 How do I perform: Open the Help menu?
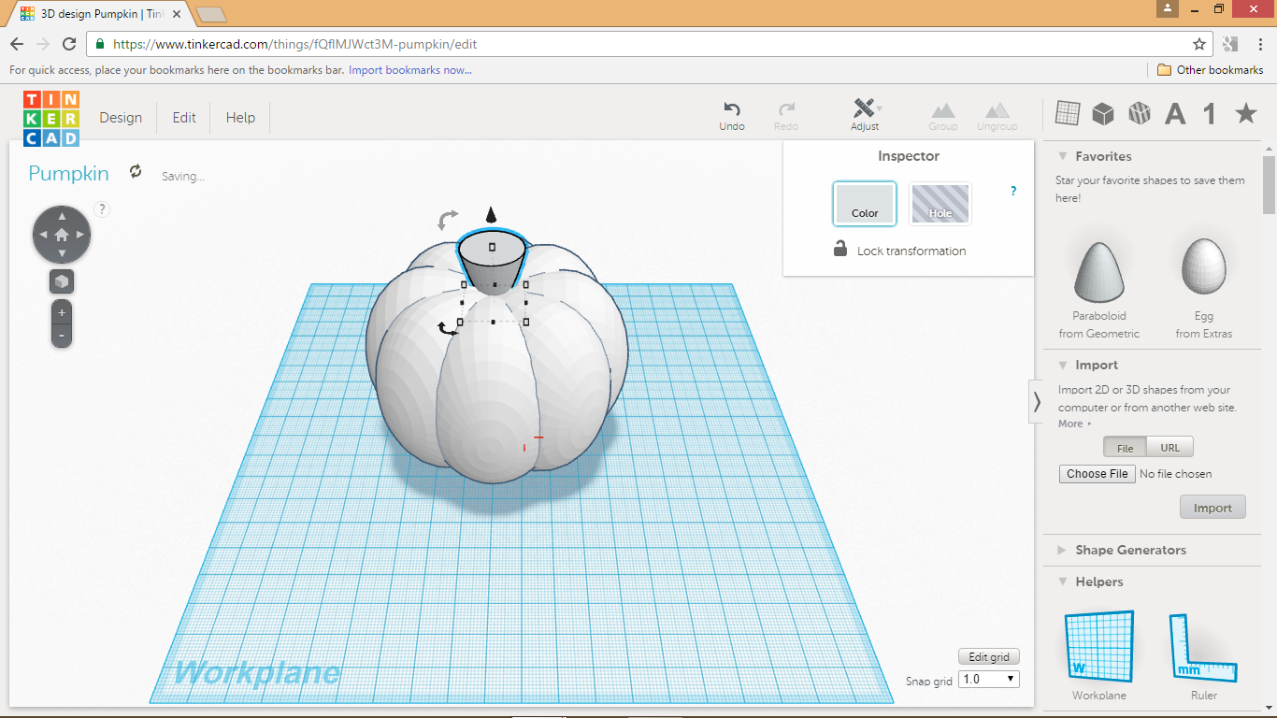[239, 117]
